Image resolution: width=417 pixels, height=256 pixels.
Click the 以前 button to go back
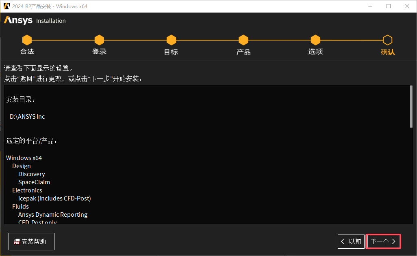tap(351, 241)
